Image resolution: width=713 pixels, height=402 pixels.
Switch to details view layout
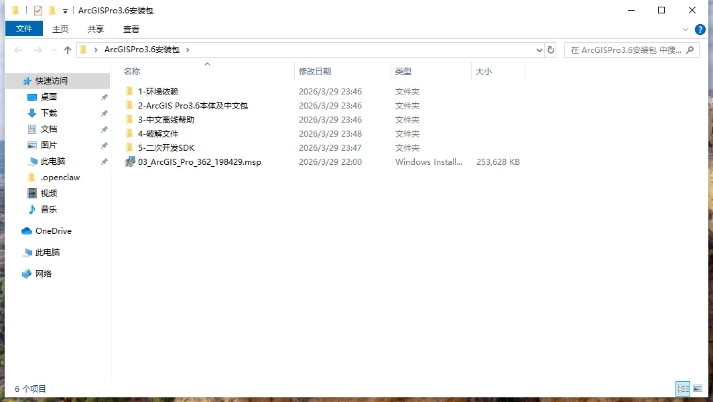pos(683,389)
